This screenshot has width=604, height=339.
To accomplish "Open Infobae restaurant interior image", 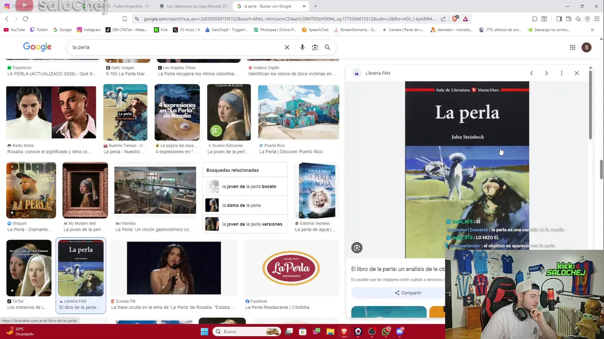I will [x=155, y=190].
